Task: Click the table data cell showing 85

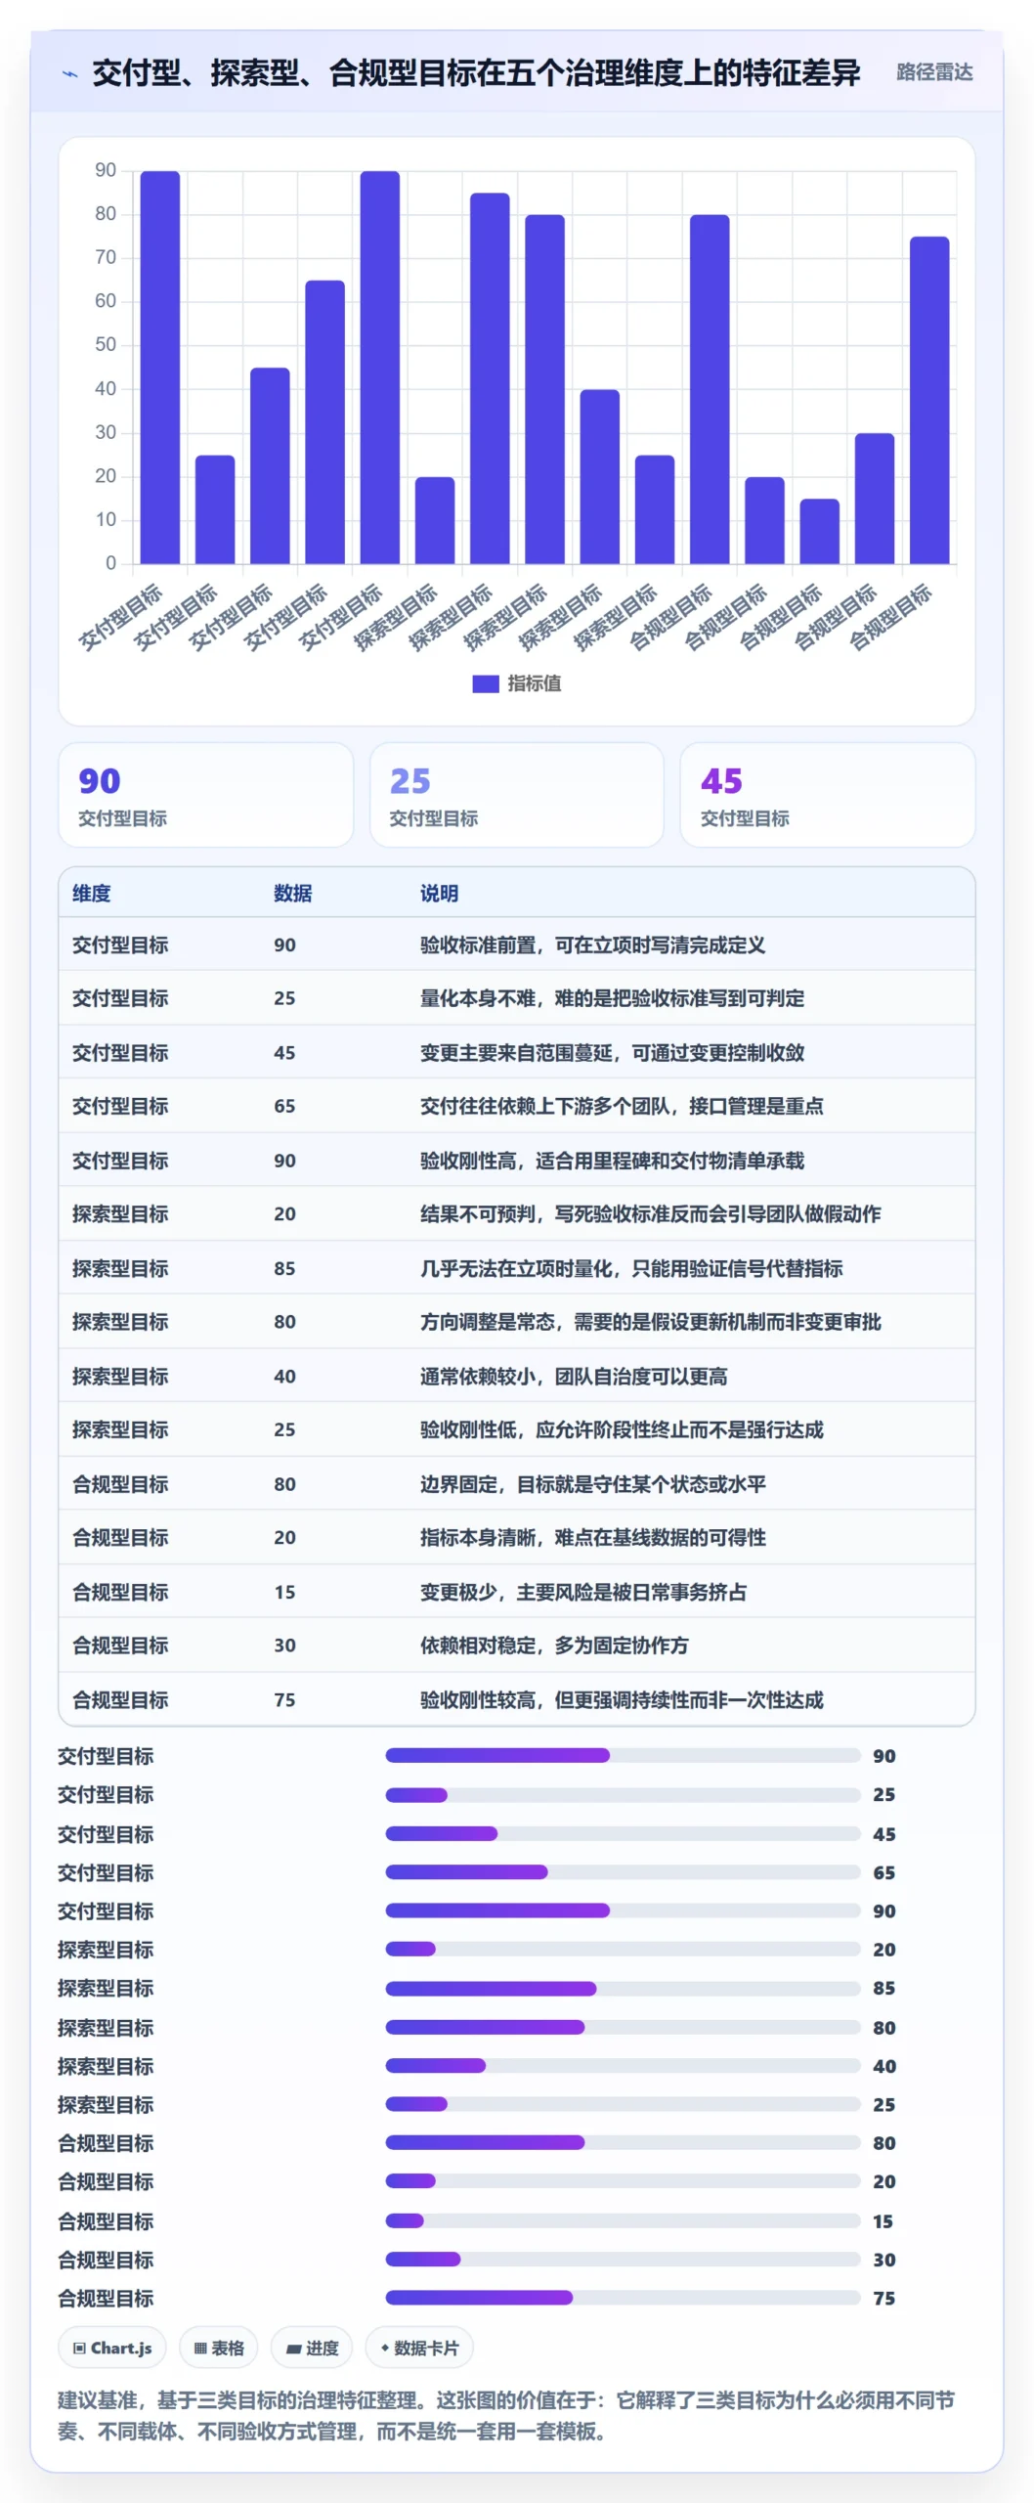Action: point(284,1268)
